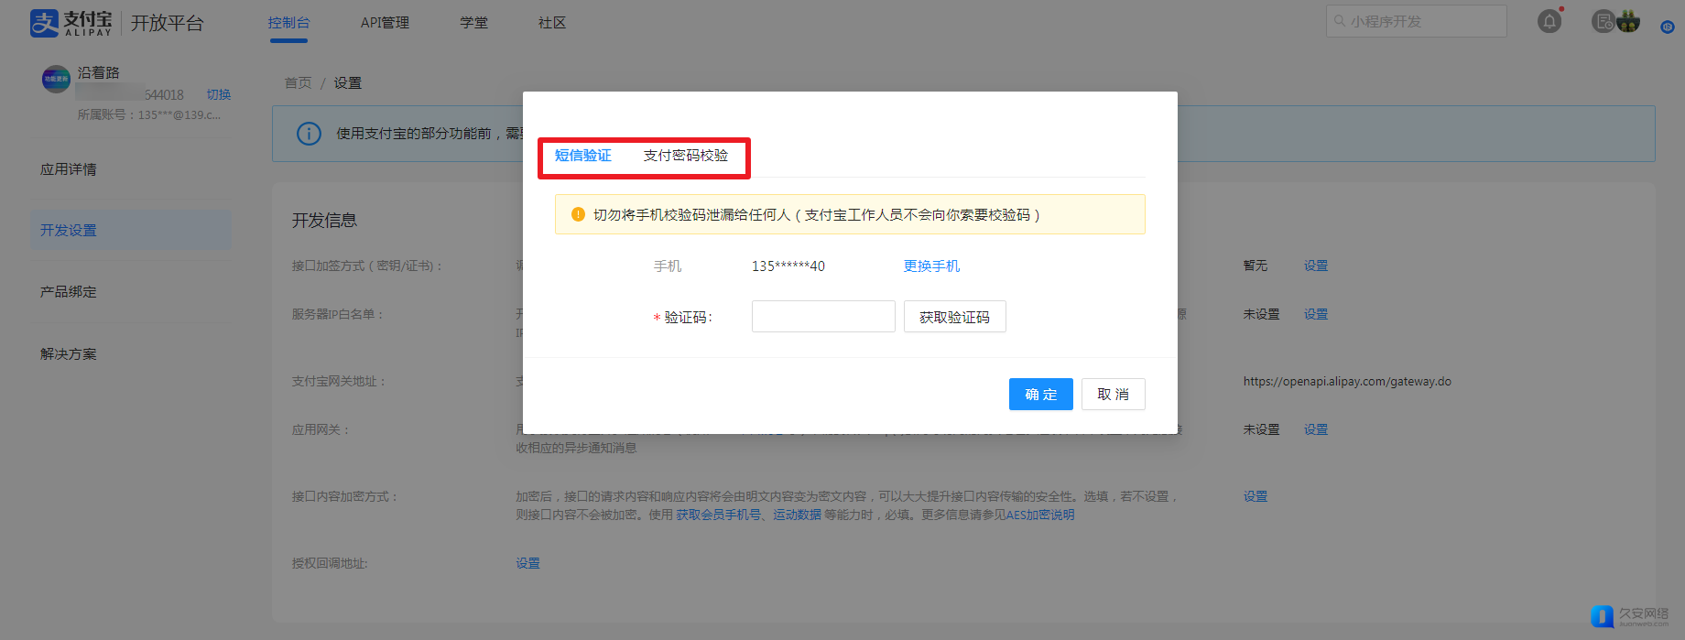Click the 获取验证码 button
Image resolution: width=1685 pixels, height=640 pixels.
[954, 317]
